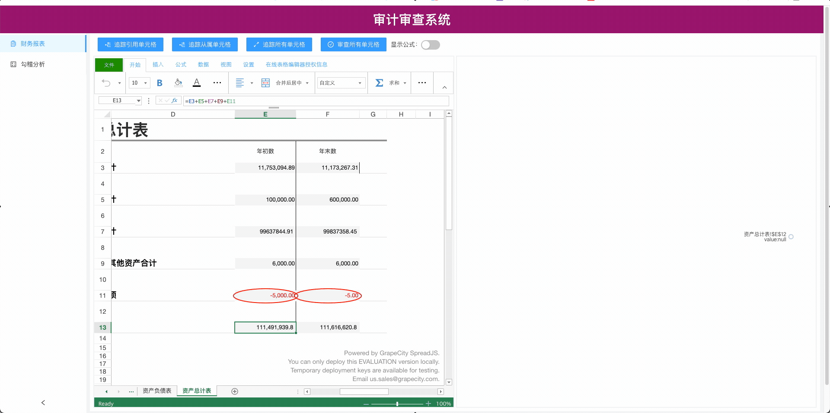Open the 自定义 number format dropdown
The height and width of the screenshot is (413, 830).
tap(341, 83)
